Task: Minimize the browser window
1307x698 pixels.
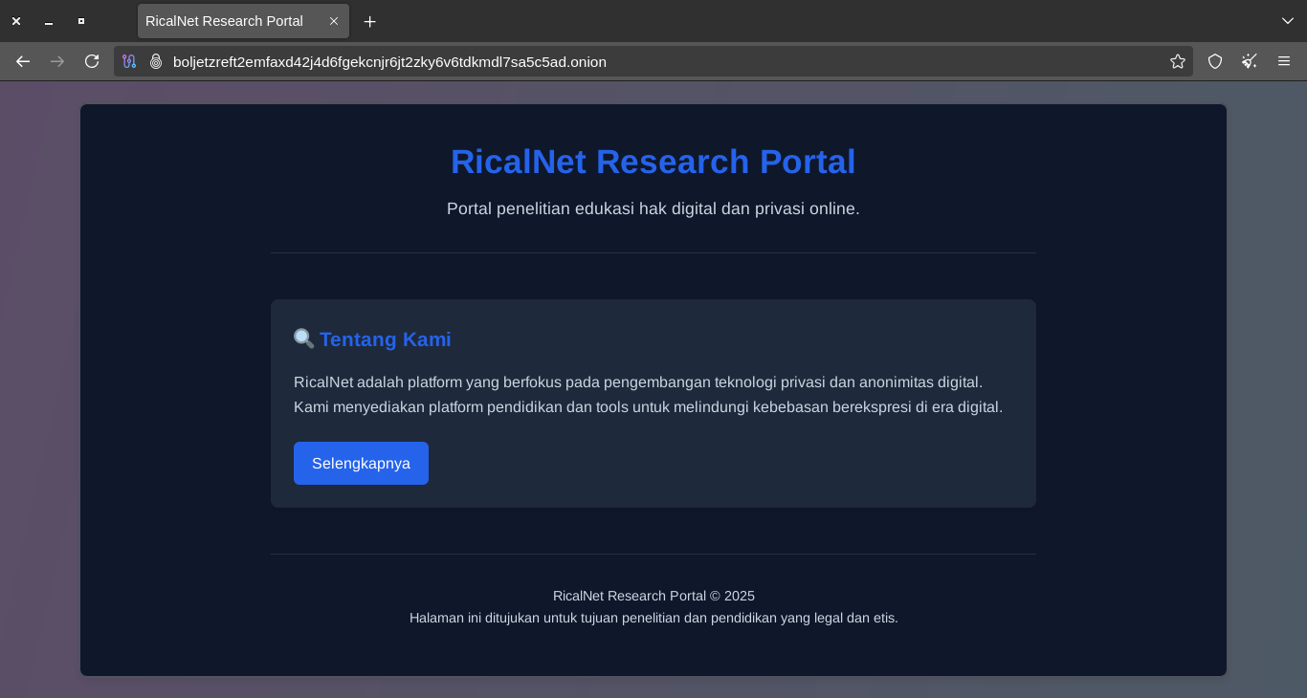Action: tap(49, 21)
